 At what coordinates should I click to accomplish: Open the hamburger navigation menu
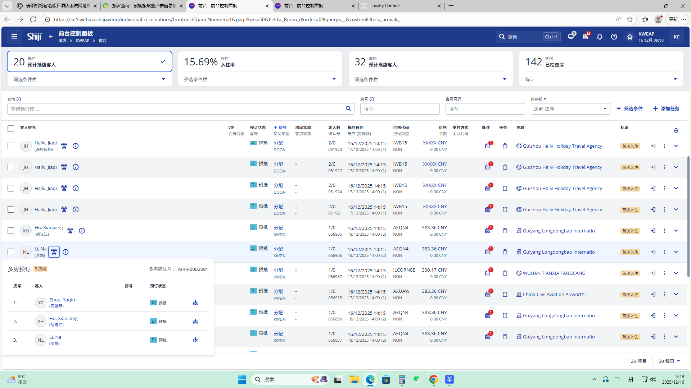tap(14, 37)
